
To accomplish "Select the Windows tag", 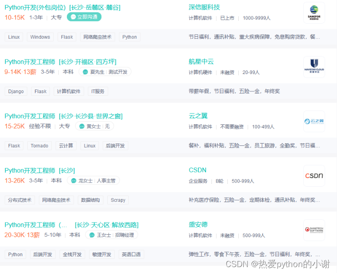I will click(40, 37).
